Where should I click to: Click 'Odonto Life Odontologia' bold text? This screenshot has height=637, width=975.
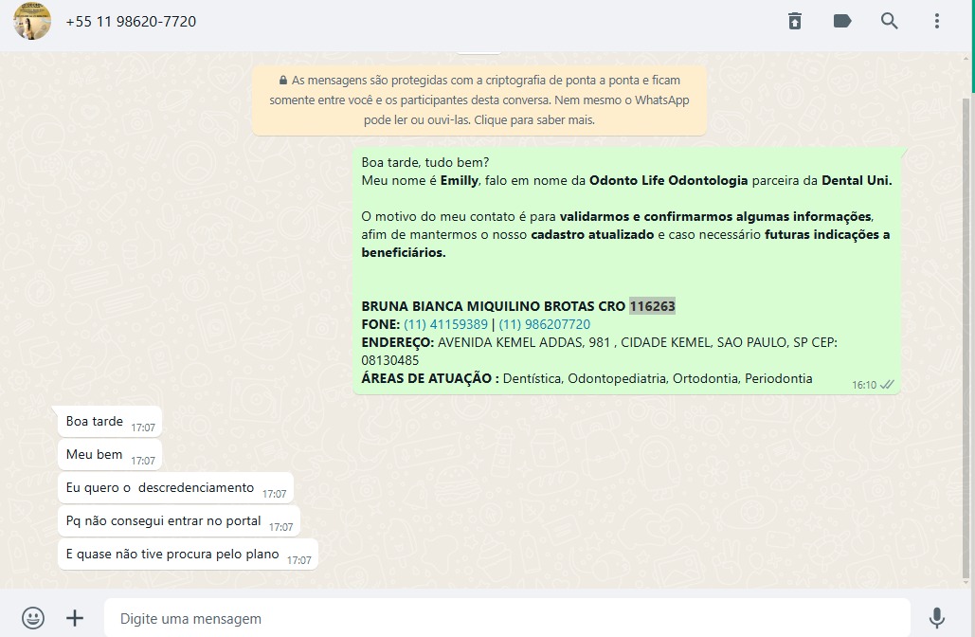(668, 180)
